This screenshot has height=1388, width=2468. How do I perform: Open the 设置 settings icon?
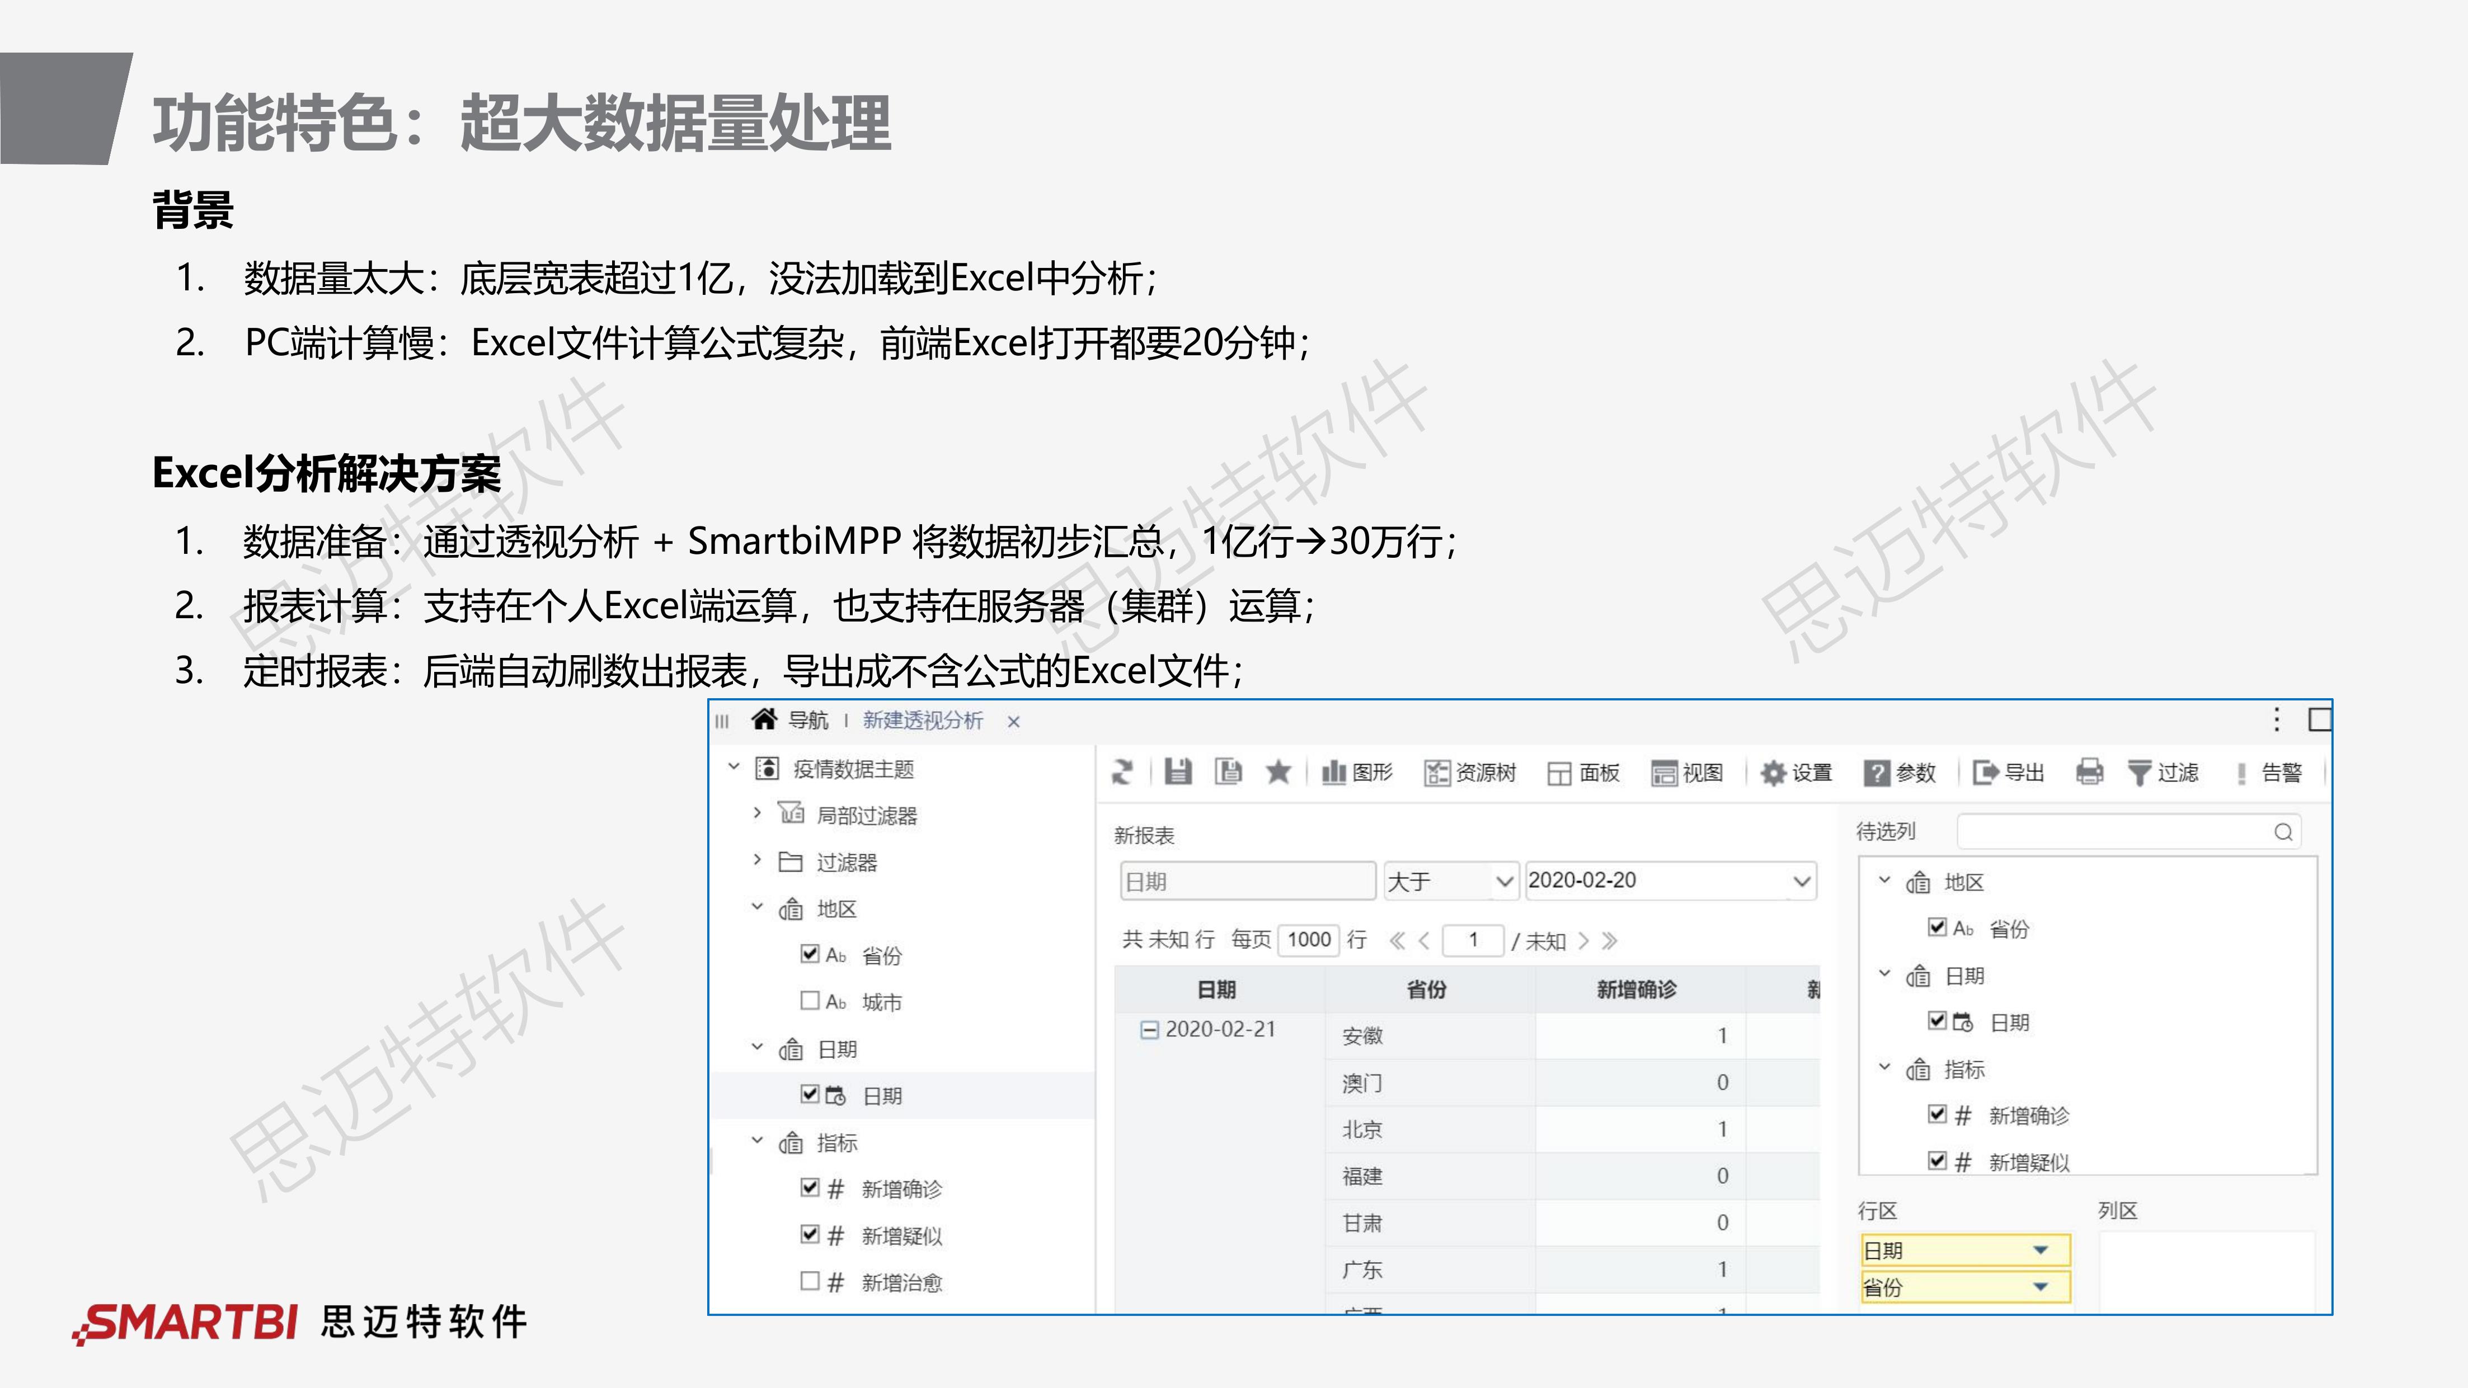click(x=1797, y=773)
